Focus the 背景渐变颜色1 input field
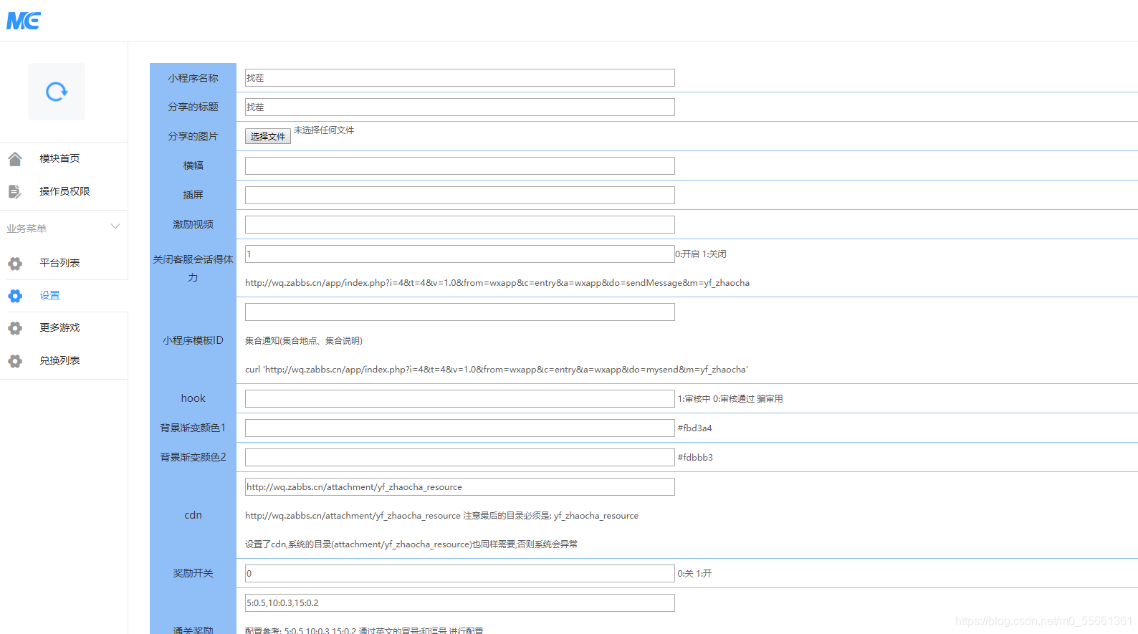 coord(460,428)
